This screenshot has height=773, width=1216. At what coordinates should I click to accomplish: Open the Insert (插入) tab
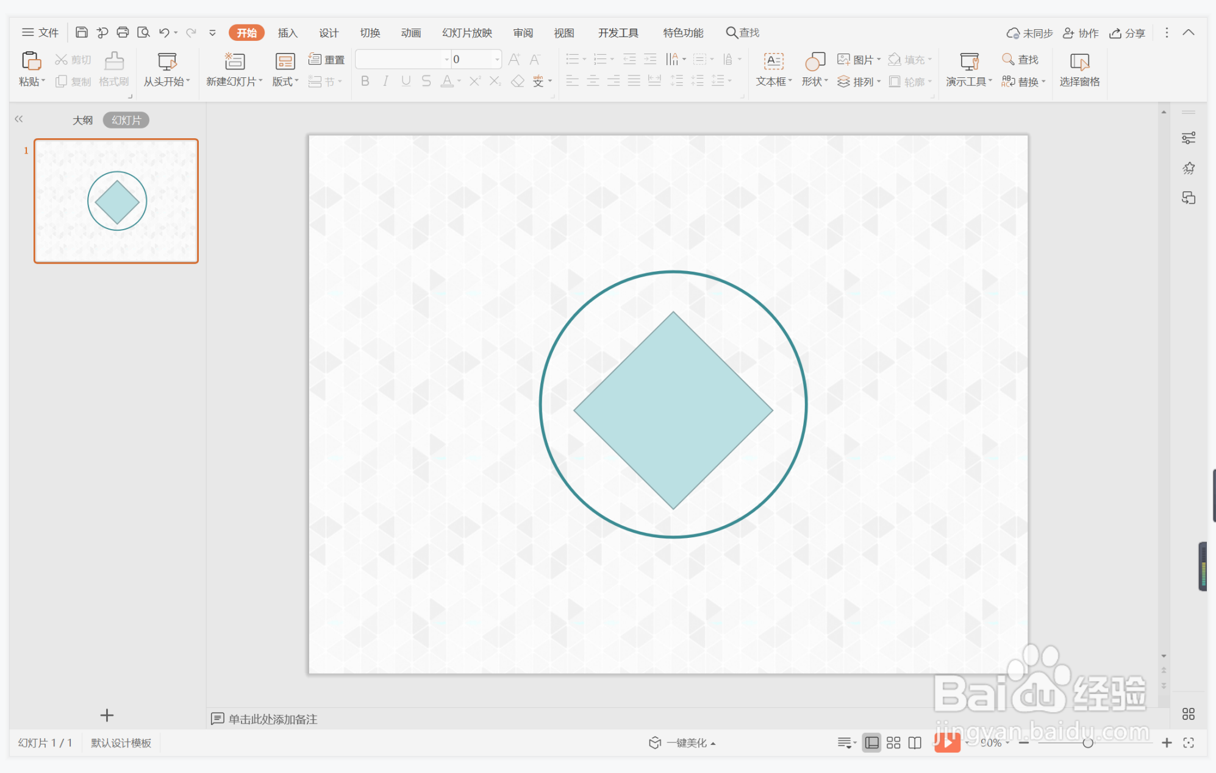tap(287, 33)
